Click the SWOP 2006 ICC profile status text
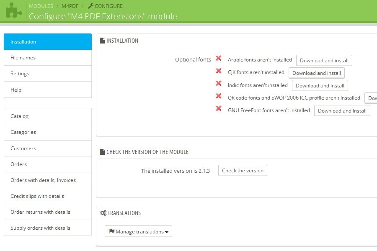The height and width of the screenshot is (251, 377). (294, 98)
